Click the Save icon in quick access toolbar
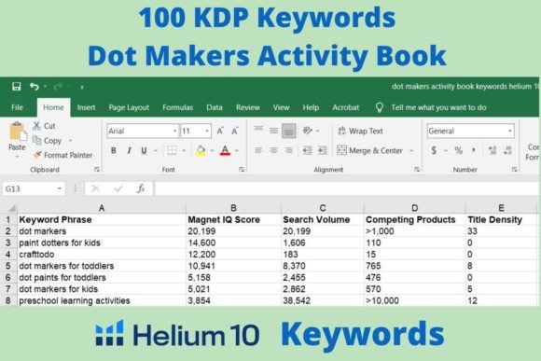The image size is (541, 361). click(16, 86)
